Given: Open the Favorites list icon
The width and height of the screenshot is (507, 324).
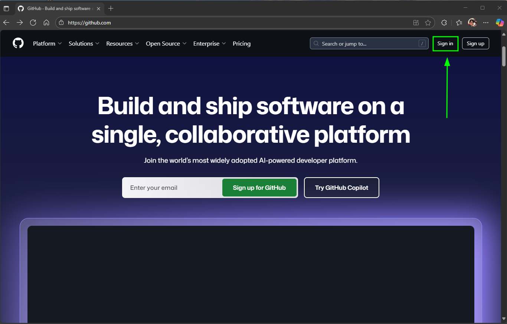Looking at the screenshot, I should (x=459, y=23).
